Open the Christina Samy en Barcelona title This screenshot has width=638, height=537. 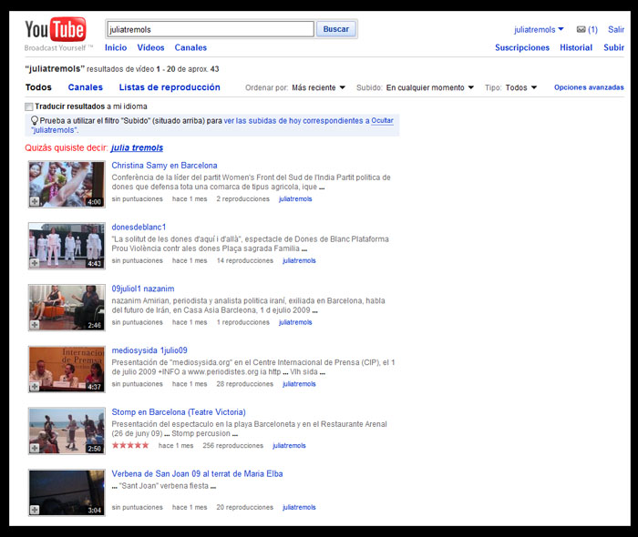point(164,166)
